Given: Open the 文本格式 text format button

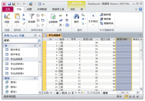Looking at the screenshot, I should (x=93, y=19).
